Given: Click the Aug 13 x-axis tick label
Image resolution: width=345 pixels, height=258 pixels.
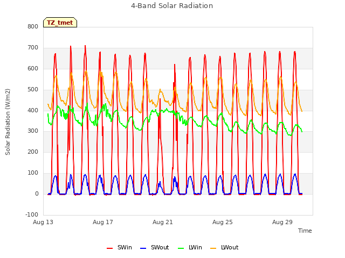Looking at the screenshot, I should pyautogui.click(x=43, y=222).
